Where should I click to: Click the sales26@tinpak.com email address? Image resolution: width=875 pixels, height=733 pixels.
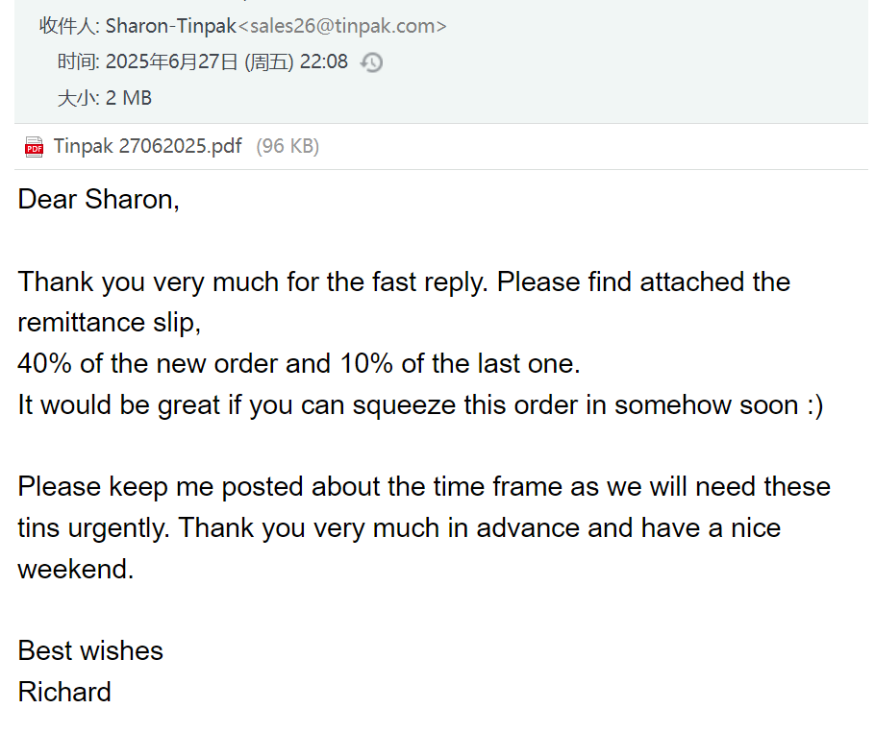click(342, 26)
